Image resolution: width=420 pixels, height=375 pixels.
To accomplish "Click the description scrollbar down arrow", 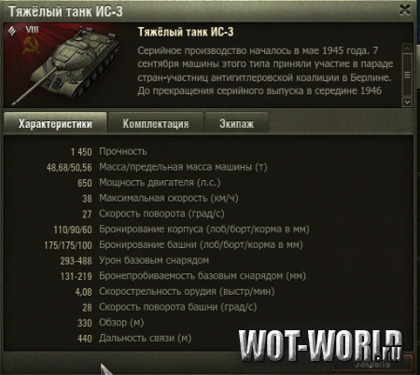I will [407, 102].
